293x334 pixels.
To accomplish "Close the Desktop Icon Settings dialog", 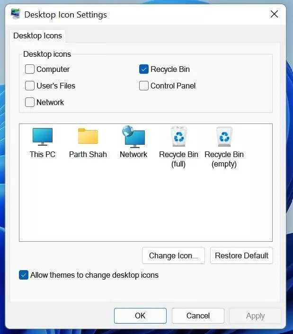I will point(274,14).
